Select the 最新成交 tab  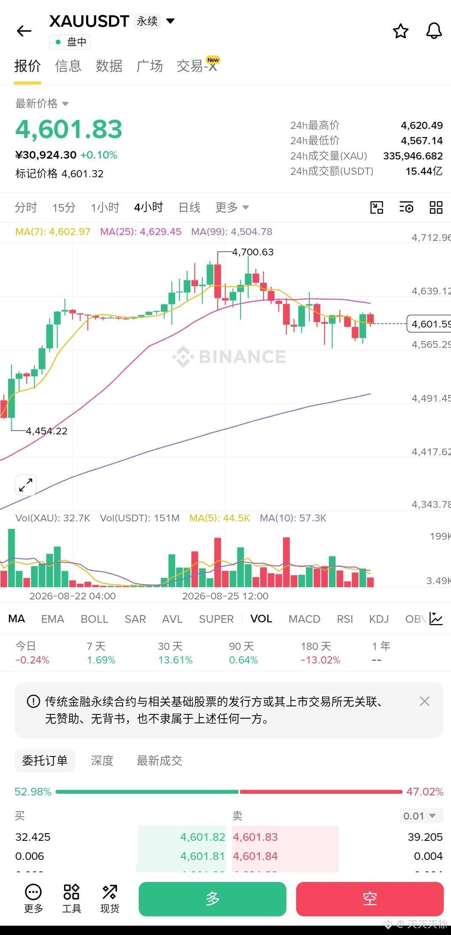[160, 761]
